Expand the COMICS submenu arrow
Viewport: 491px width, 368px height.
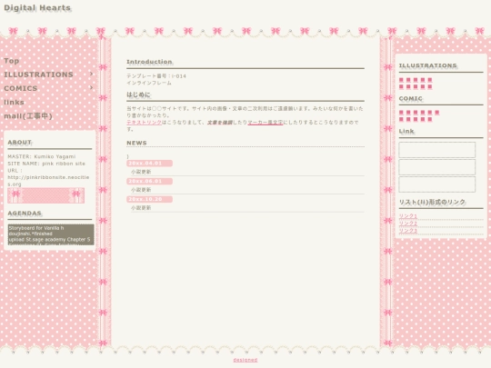pos(91,87)
